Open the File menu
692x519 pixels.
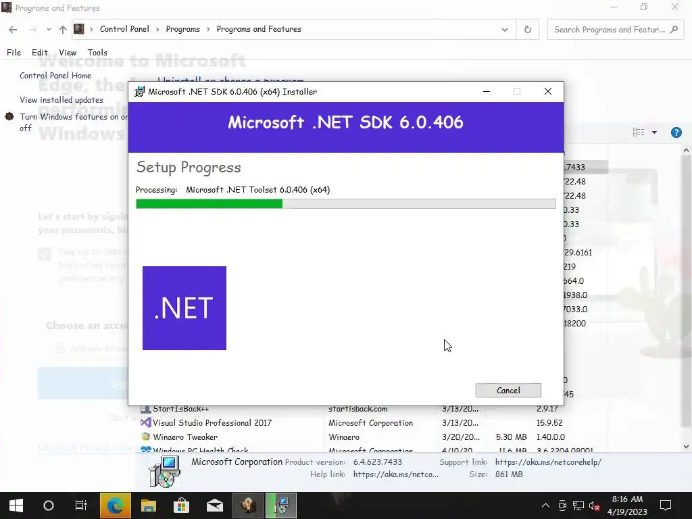click(14, 52)
